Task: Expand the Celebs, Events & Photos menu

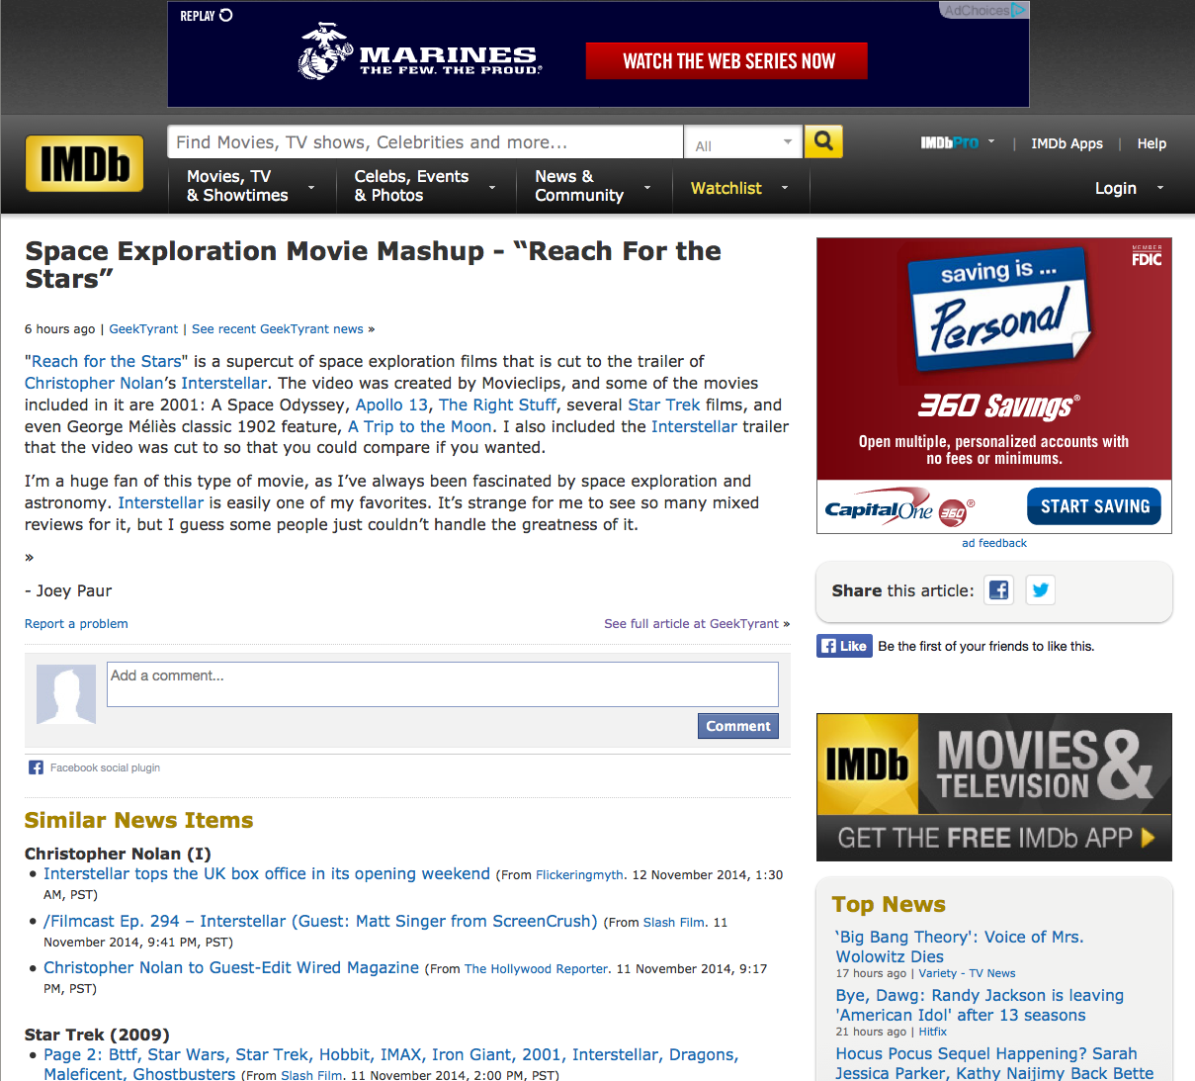Action: tap(425, 186)
